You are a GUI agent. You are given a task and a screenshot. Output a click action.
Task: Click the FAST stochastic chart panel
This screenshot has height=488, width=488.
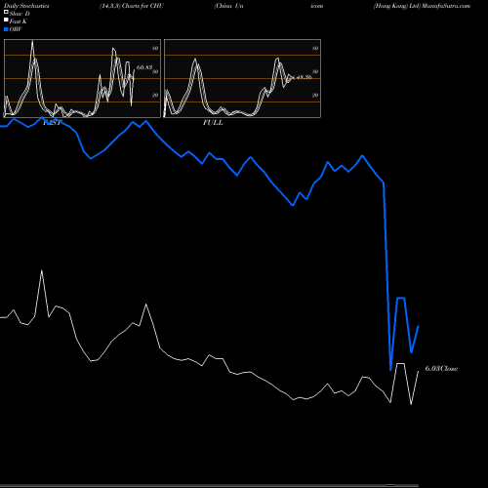point(82,78)
